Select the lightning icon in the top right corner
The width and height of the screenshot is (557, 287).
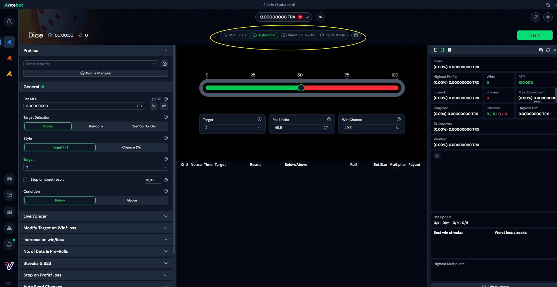(x=548, y=17)
